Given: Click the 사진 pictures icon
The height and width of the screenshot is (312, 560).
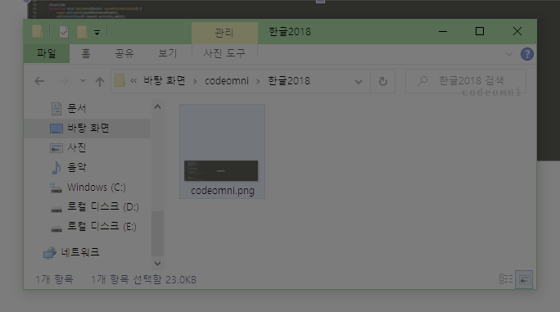Looking at the screenshot, I should tap(56, 148).
